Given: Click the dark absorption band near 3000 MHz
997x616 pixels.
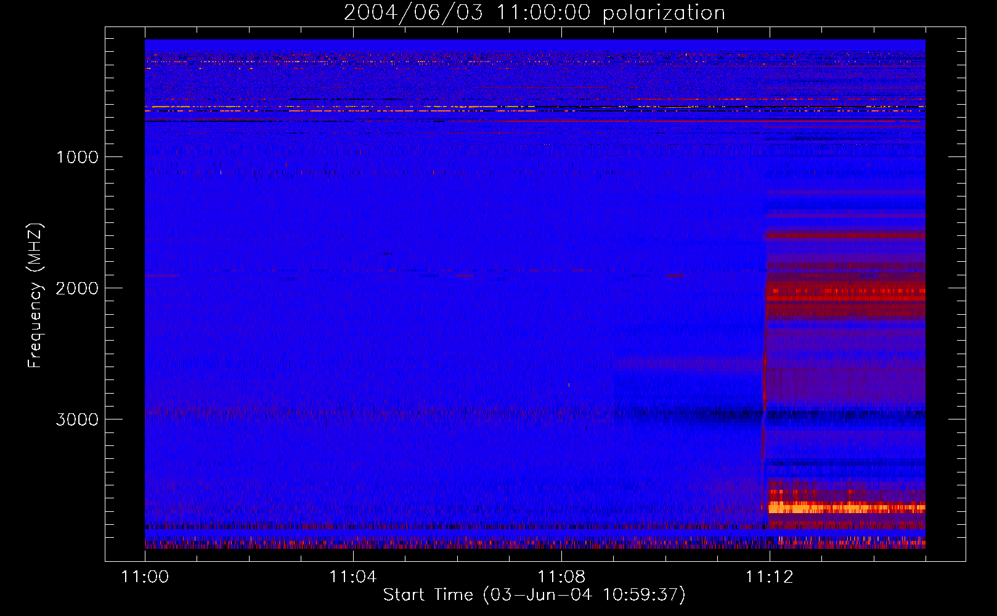Looking at the screenshot, I should tap(770, 415).
